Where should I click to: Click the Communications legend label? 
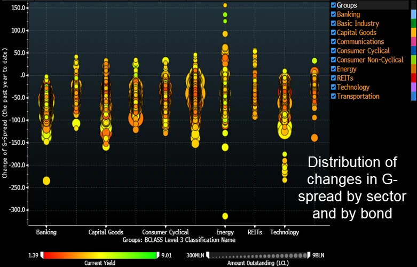360,42
